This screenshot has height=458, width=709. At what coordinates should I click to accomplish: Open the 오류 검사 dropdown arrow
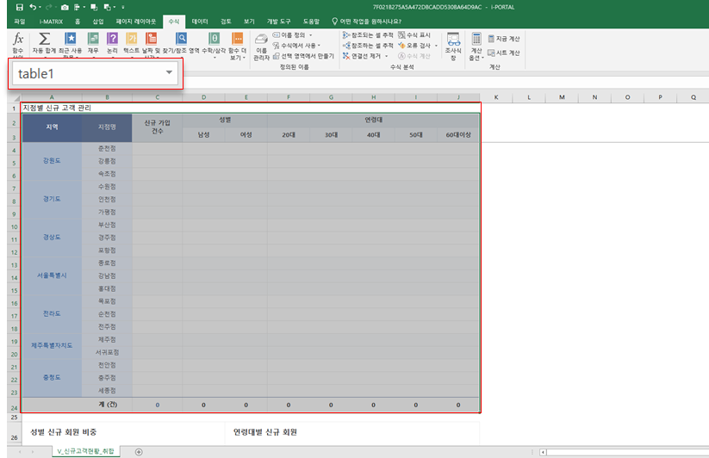437,45
